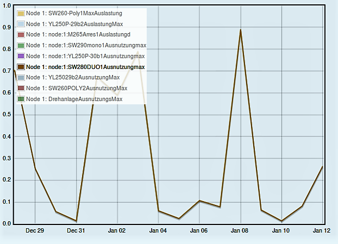Screen dimensions: 338x244
Task: Click the dark brown SW280DUO1Ausnutzungmax swatch
Action: [x=21, y=67]
